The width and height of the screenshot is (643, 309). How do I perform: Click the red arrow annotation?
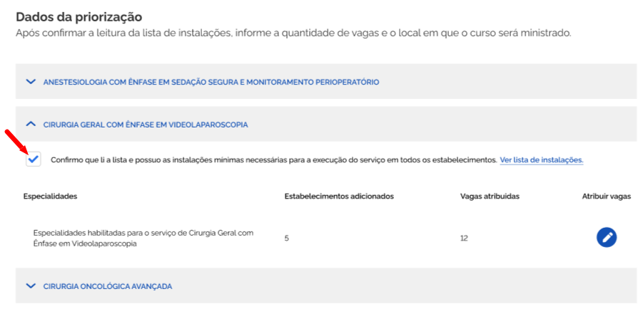(x=17, y=141)
